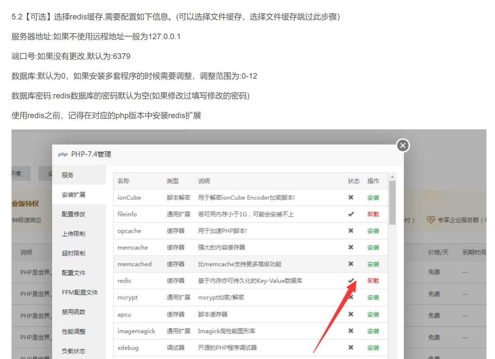This screenshot has height=359, width=495.
Task: Click the 名称 column header
Action: pyautogui.click(x=123, y=181)
